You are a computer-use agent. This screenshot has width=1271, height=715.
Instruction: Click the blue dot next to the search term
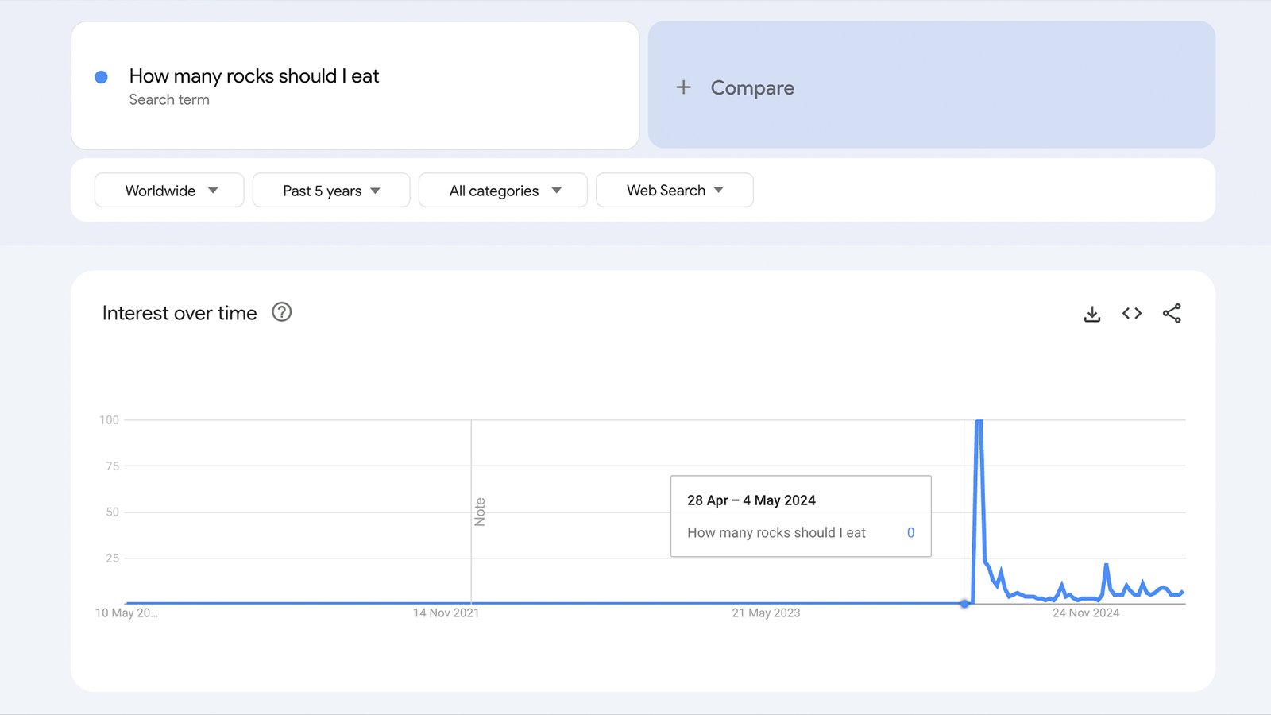100,76
